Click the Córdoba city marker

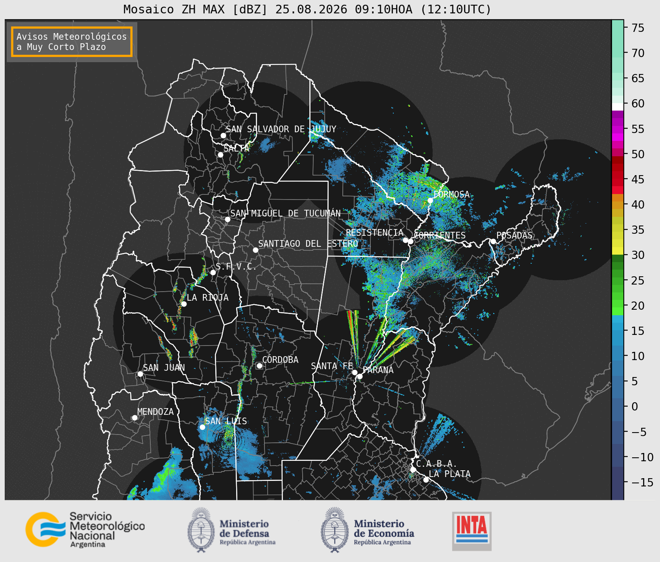(x=259, y=366)
